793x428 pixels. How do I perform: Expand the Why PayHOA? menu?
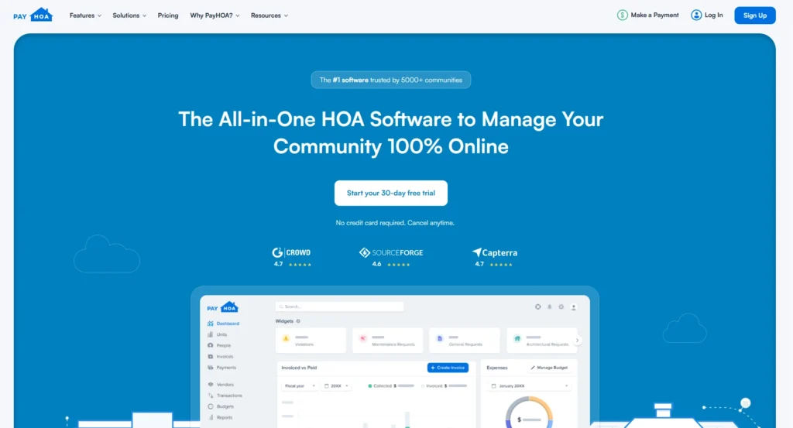tap(215, 15)
